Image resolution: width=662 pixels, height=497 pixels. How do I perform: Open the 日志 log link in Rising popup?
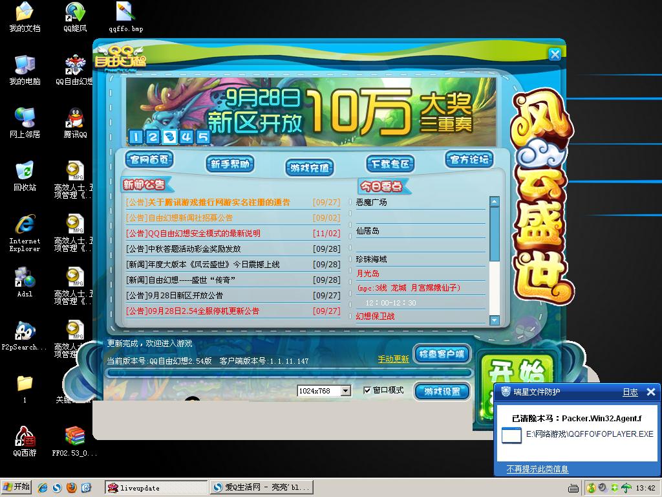click(x=630, y=392)
